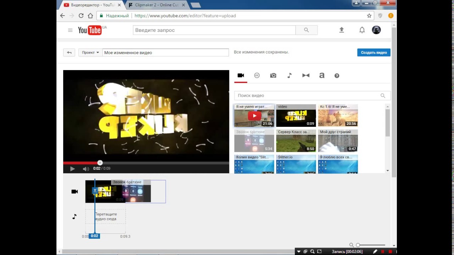454x255 pixels.
Task: Open a new browser tab
Action: point(195,5)
